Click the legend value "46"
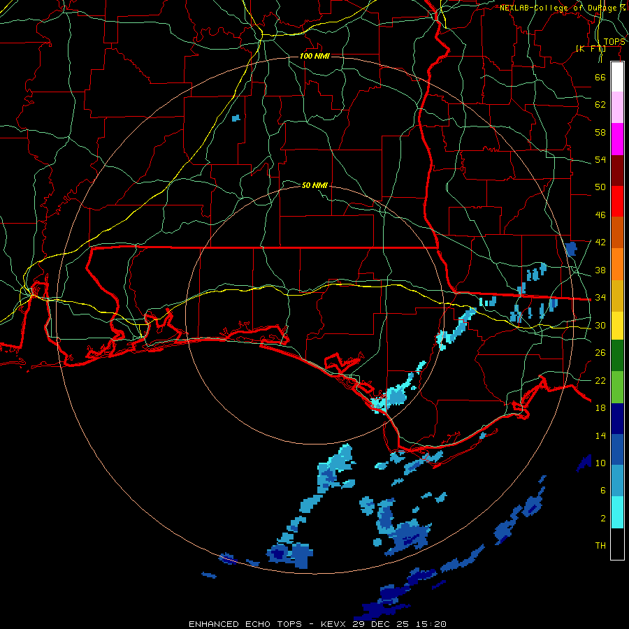 point(600,215)
